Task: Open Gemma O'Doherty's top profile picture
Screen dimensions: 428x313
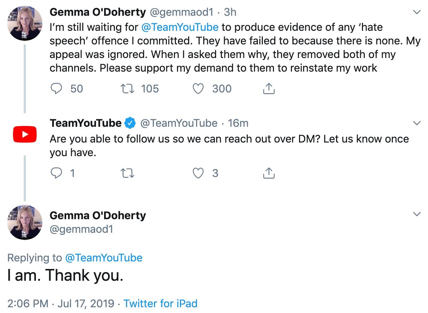Action: tap(24, 23)
